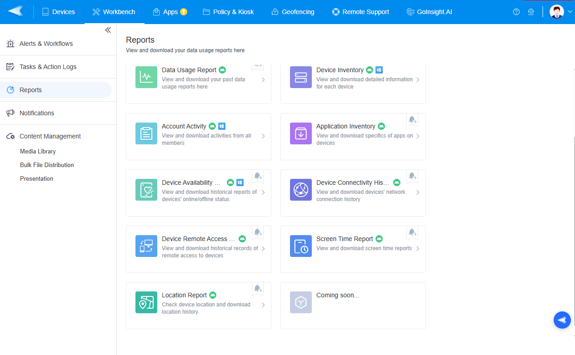Collapse the sidebar with double chevron

pyautogui.click(x=108, y=30)
